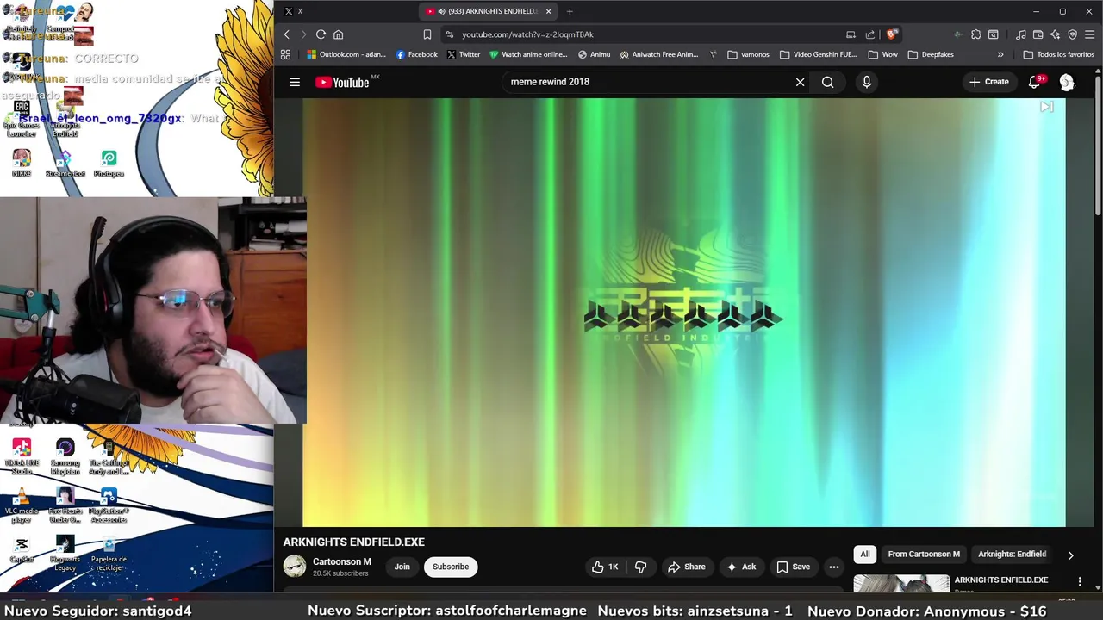
Task: Open the Twitter bookmark
Action: coord(464,54)
